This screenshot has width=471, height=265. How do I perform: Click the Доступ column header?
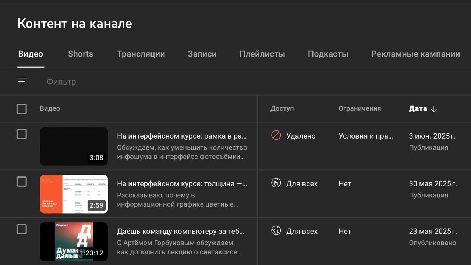[282, 108]
